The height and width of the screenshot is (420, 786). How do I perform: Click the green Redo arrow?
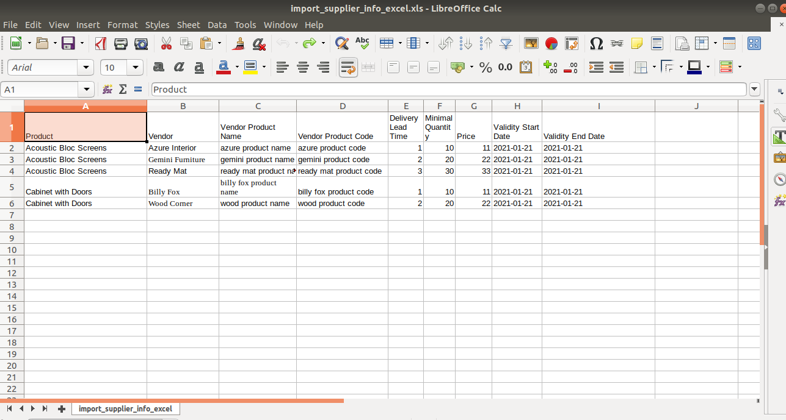pyautogui.click(x=310, y=43)
